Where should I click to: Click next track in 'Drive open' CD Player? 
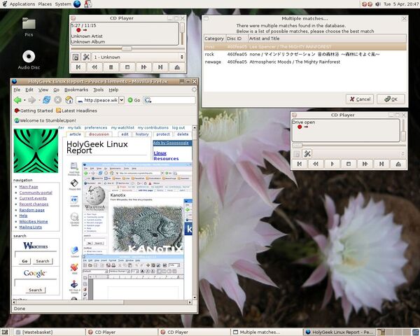381,164
